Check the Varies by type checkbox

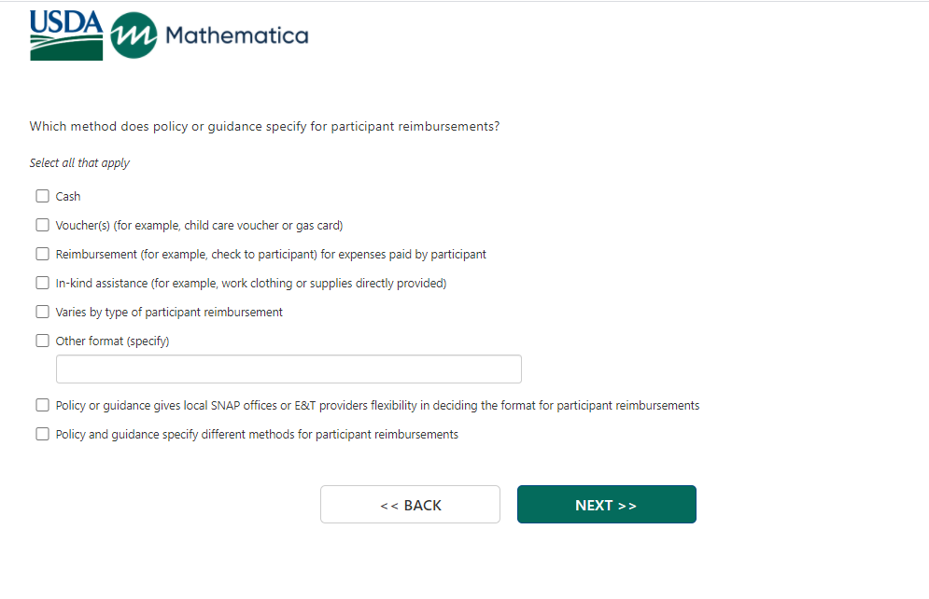[42, 313]
